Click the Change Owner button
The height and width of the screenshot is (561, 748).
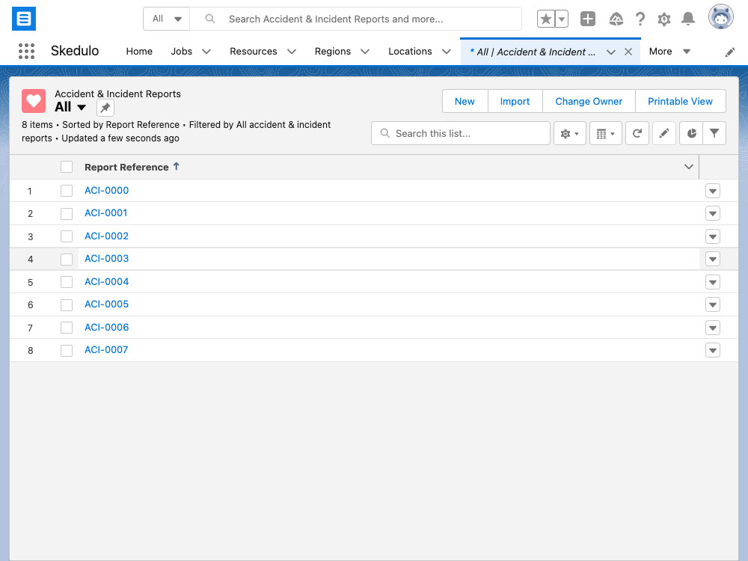coord(589,101)
